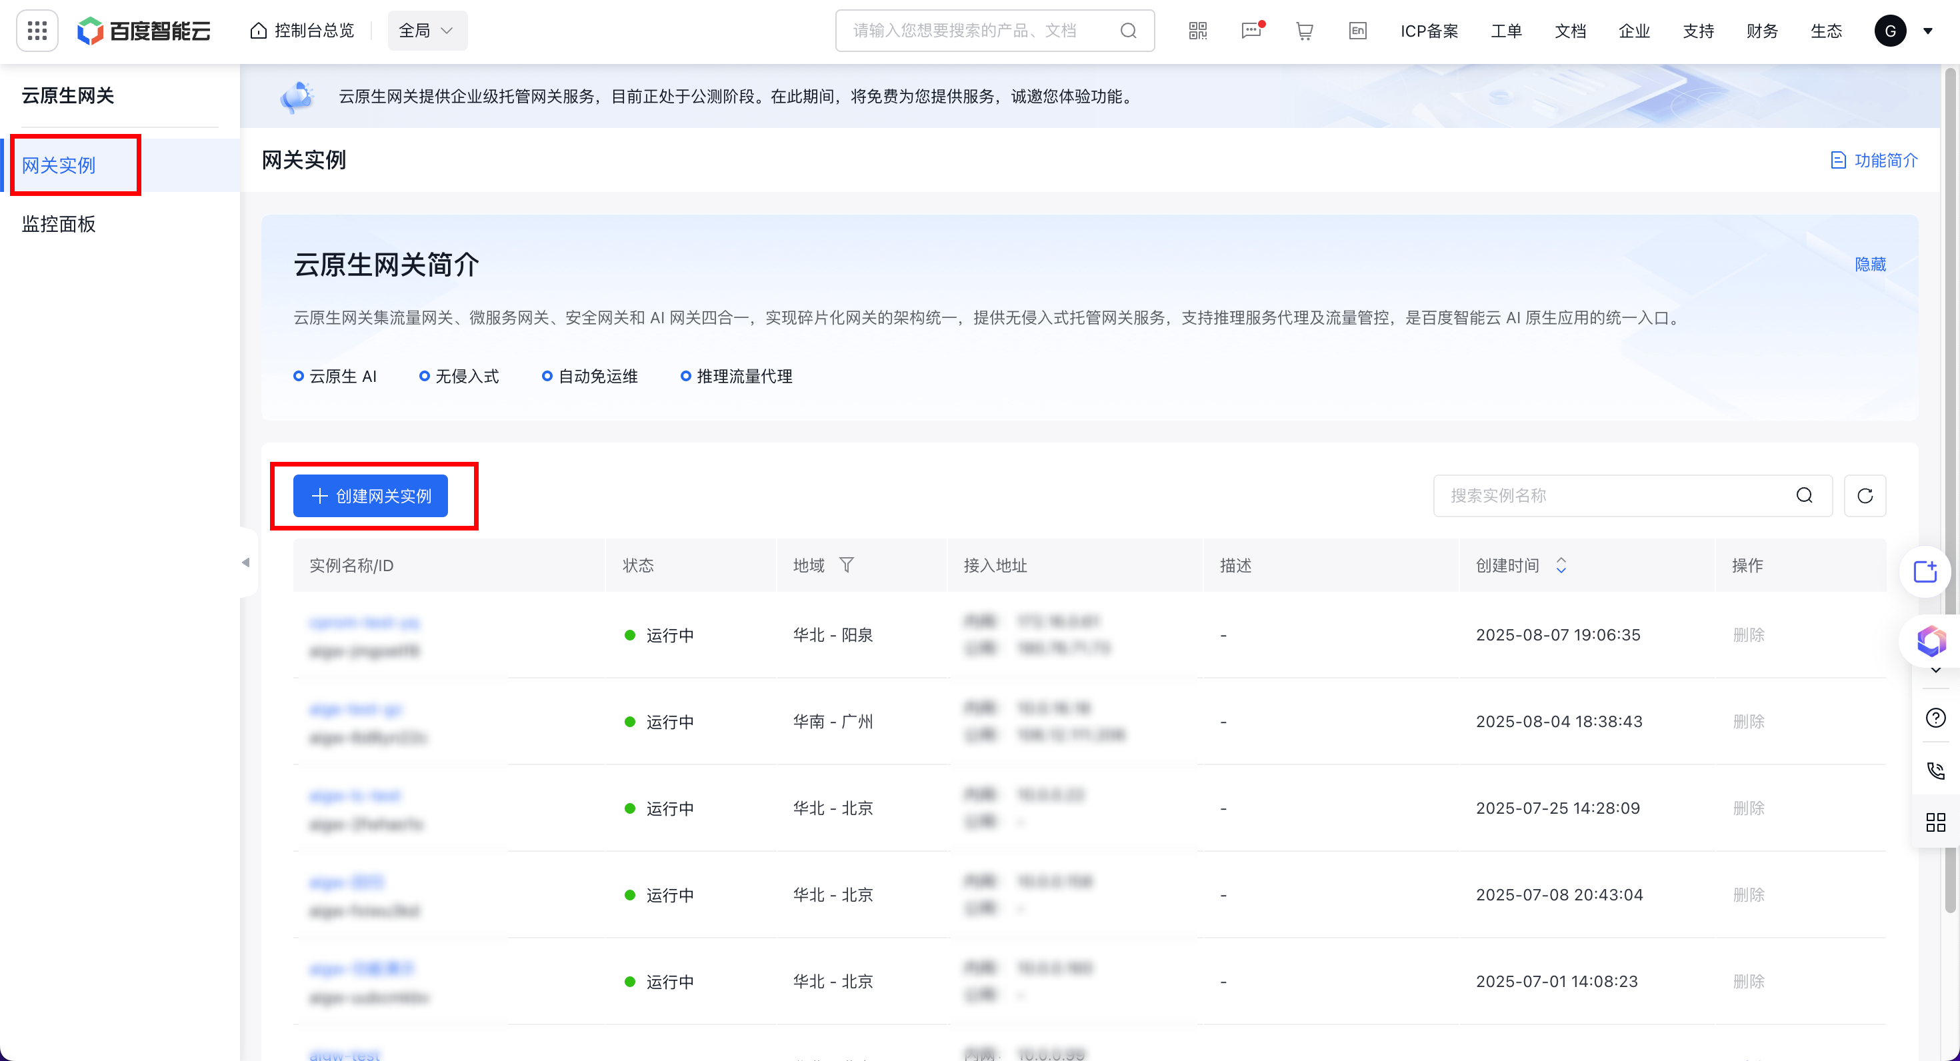Image resolution: width=1960 pixels, height=1061 pixels.
Task: Click the 自动免运维 feature label
Action: (x=597, y=376)
